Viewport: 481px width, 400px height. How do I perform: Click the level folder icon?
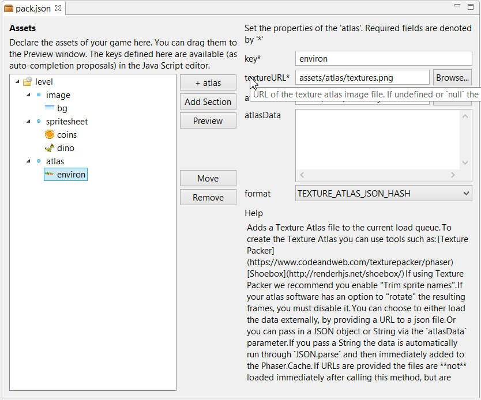coord(28,81)
